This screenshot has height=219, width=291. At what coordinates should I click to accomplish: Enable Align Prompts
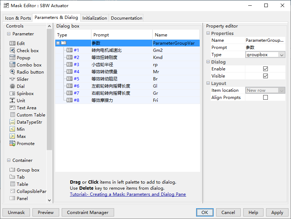click(265, 97)
